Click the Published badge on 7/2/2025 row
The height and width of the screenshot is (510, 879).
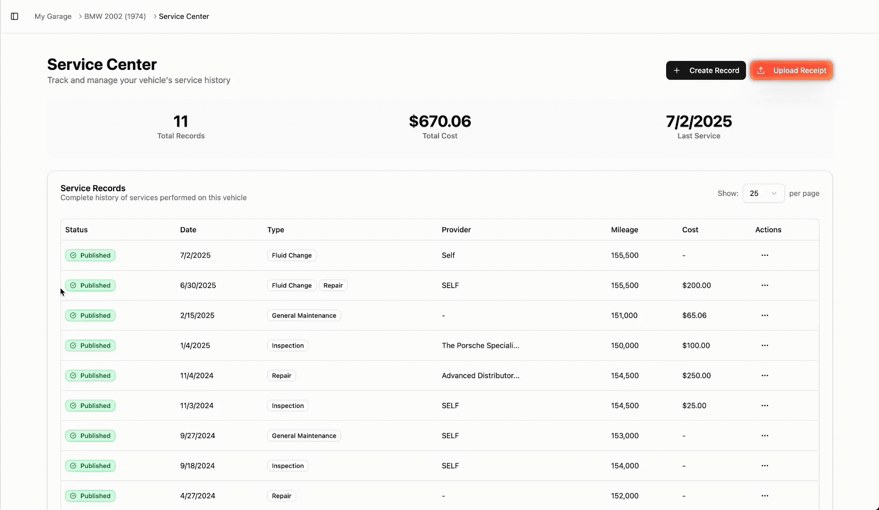tap(90, 255)
